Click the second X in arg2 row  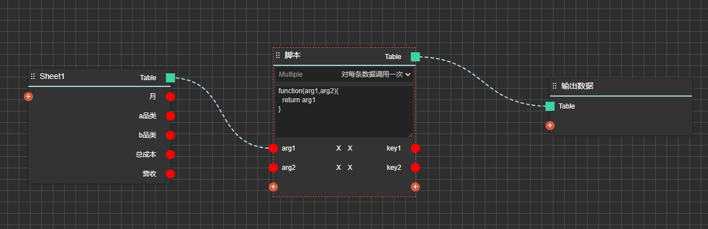click(x=350, y=168)
